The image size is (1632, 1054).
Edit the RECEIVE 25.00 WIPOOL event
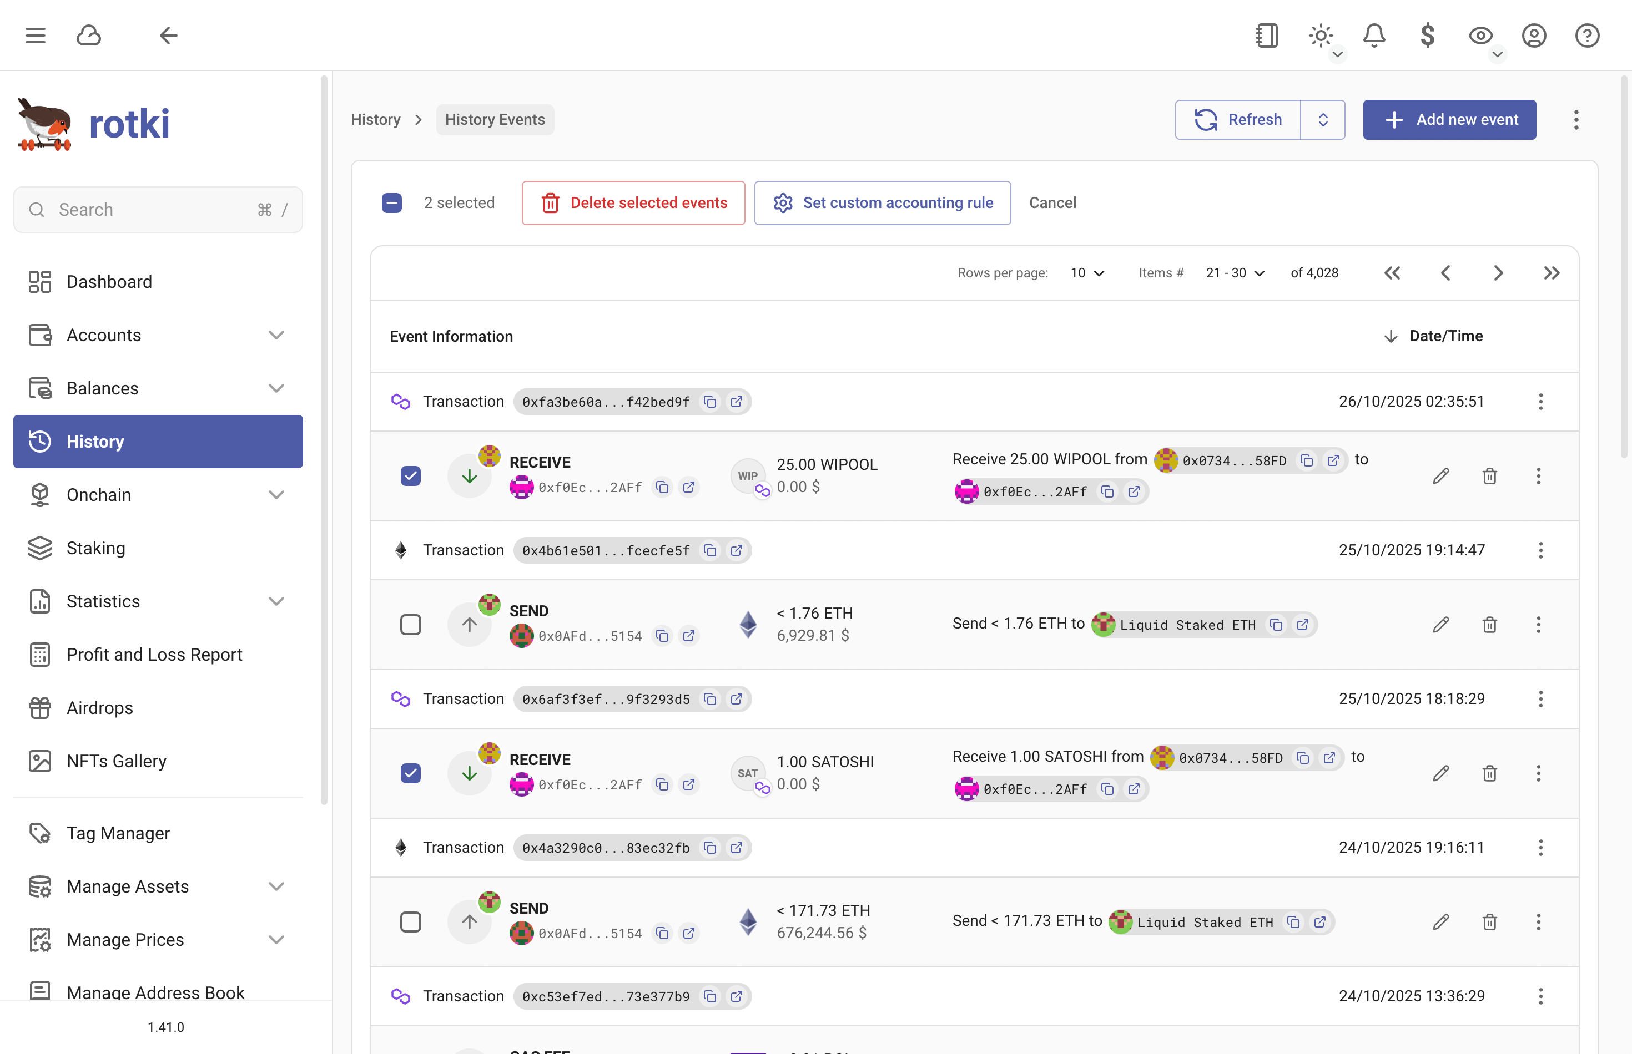(1441, 475)
